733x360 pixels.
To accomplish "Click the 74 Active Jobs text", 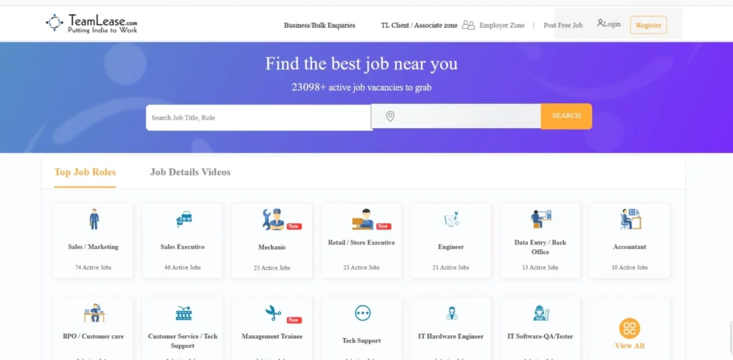I will coord(93,268).
